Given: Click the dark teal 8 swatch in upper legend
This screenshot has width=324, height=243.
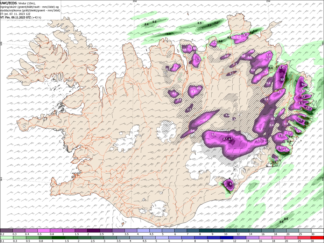Looking at the screenshot, I should pyautogui.click(x=205, y=231).
